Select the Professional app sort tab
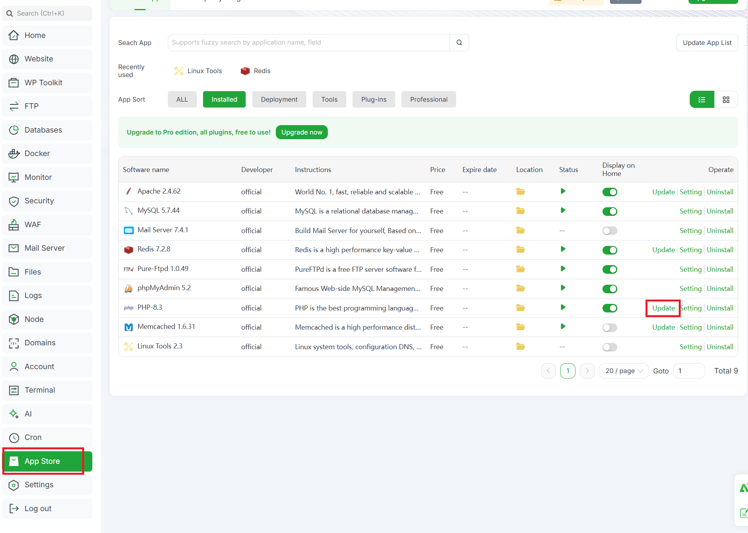The image size is (748, 533). coord(429,99)
